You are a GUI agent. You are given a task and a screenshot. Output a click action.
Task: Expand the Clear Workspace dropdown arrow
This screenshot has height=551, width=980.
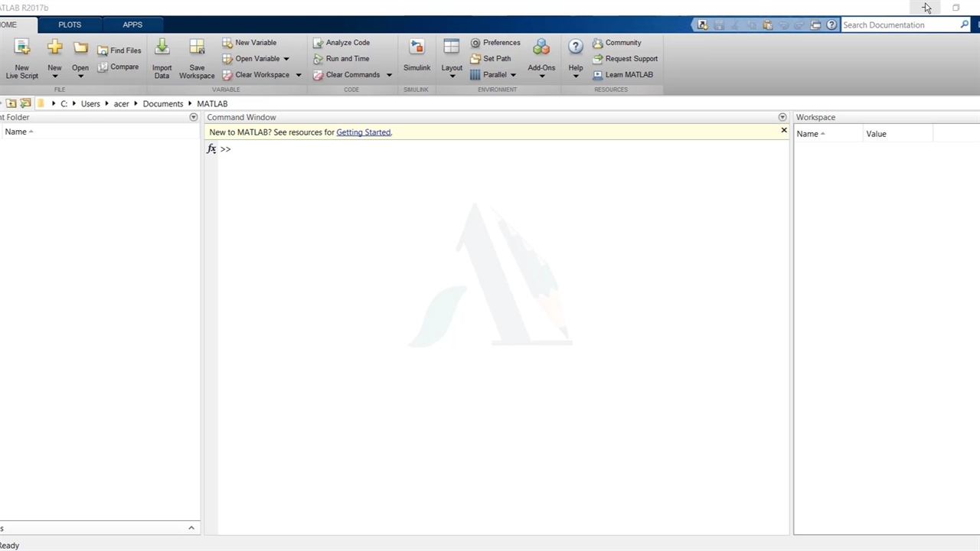(299, 75)
